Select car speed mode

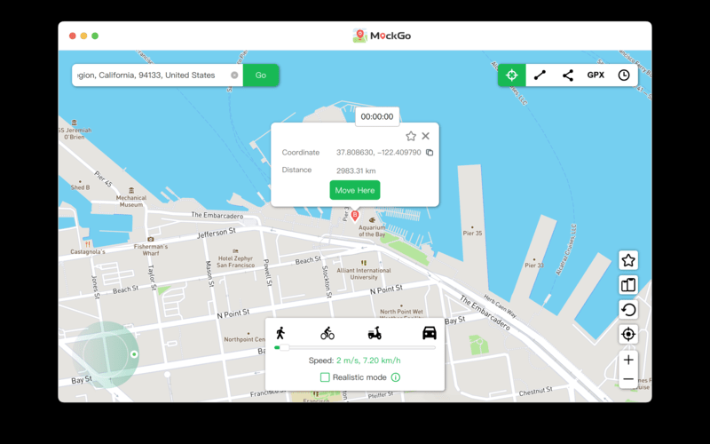tap(430, 333)
